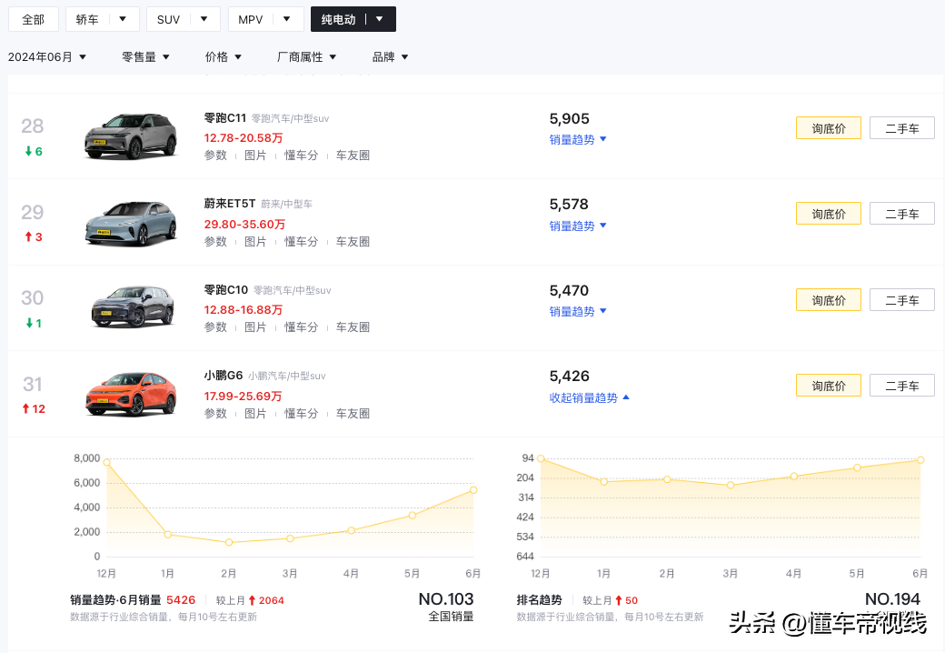Screen dimensions: 945x653
Task: Open 图片 link for 小鹏G6
Action: click(255, 414)
